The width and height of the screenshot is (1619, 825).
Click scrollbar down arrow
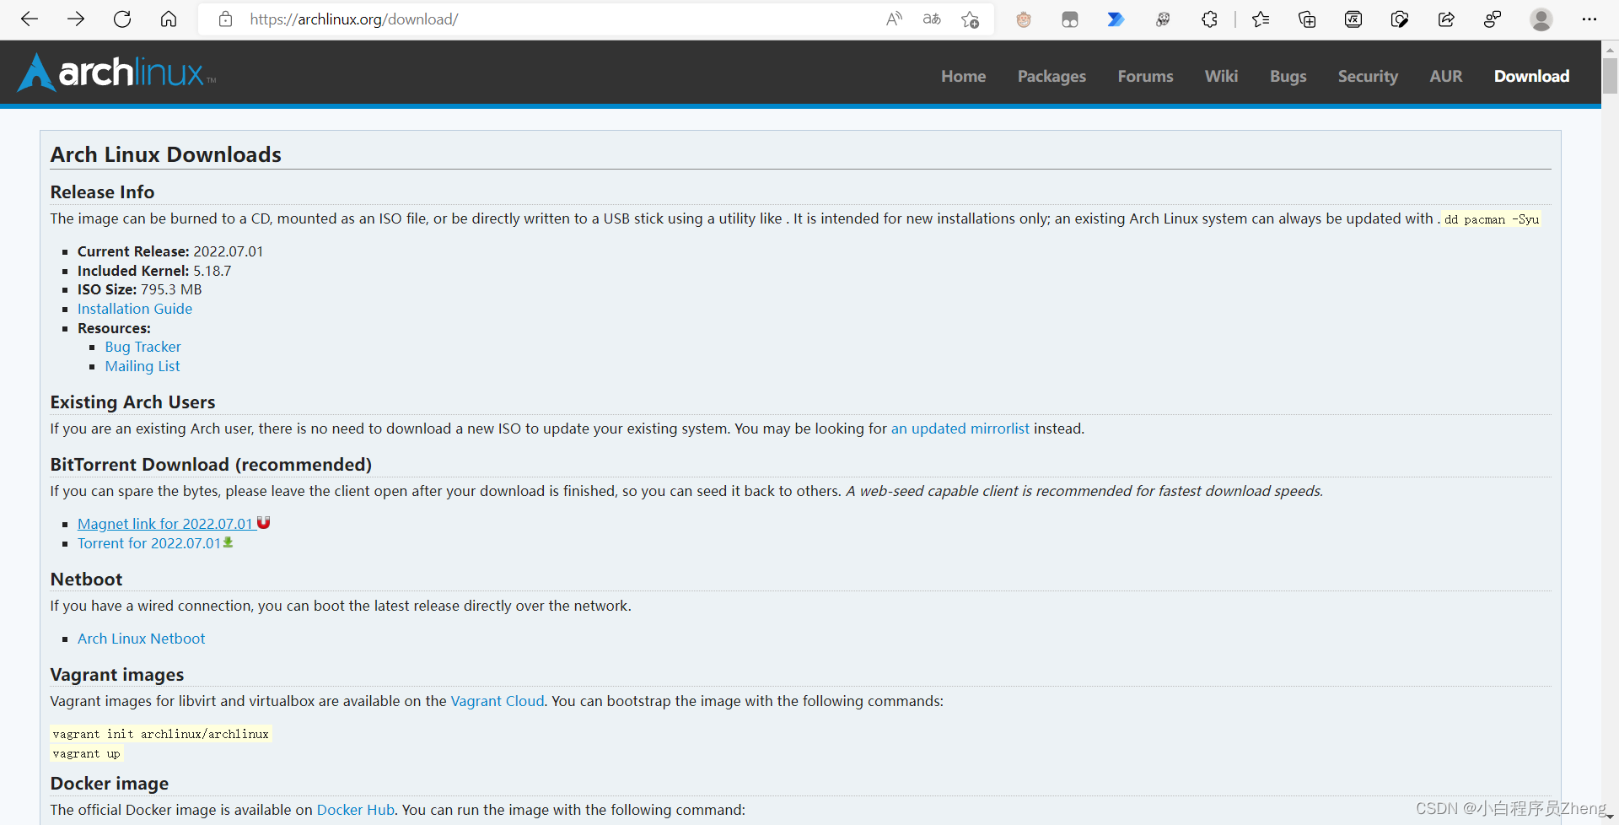pyautogui.click(x=1610, y=817)
